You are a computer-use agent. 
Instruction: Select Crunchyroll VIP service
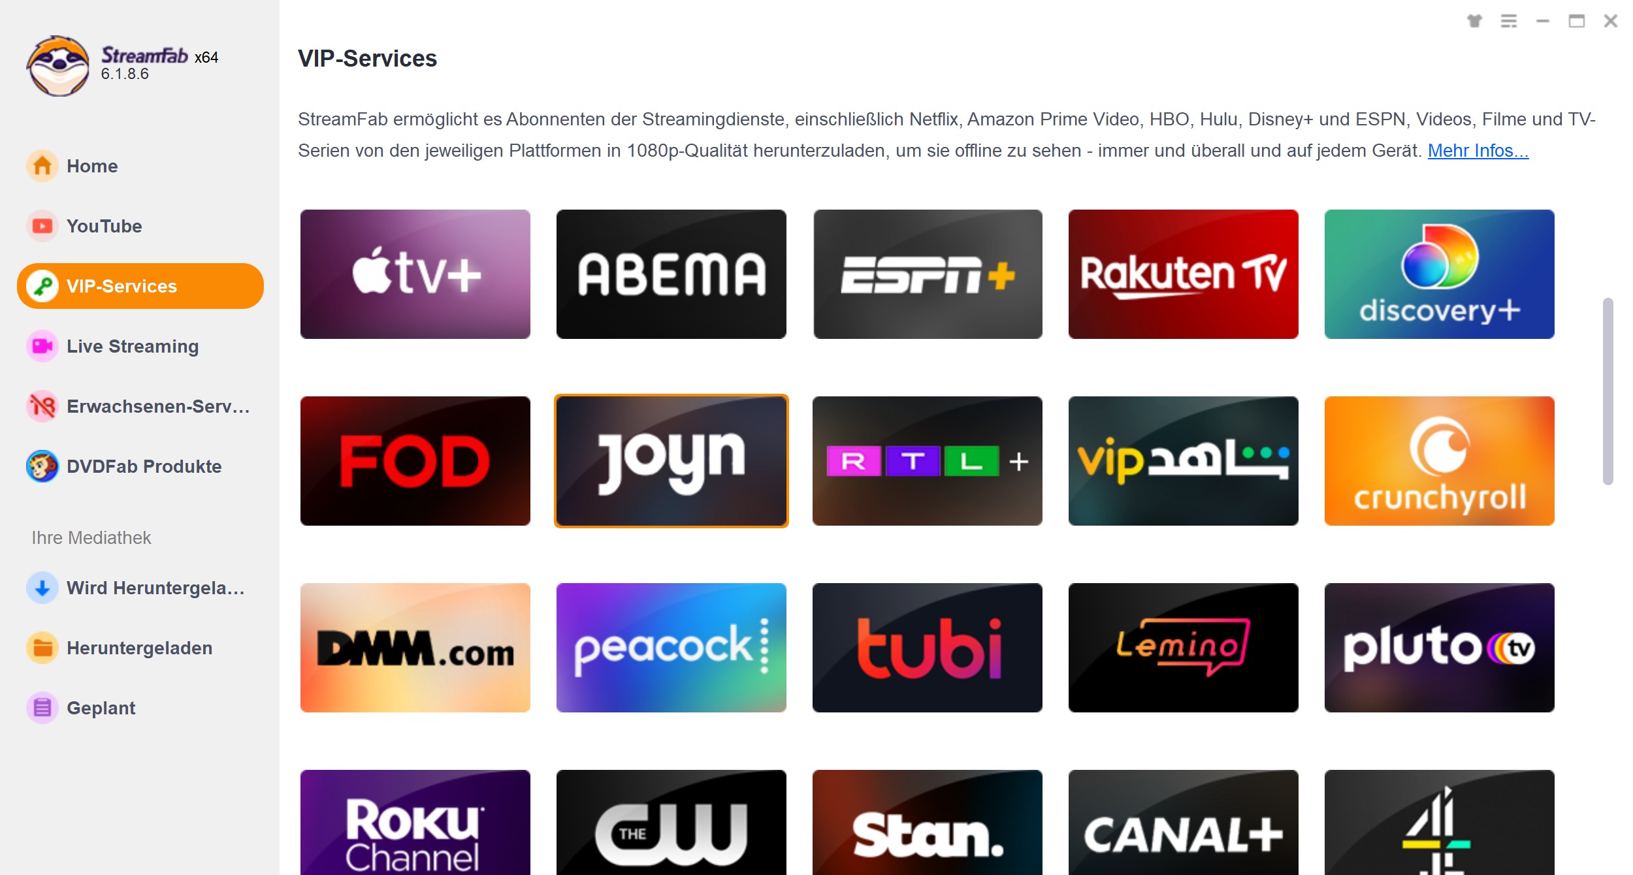(1442, 461)
